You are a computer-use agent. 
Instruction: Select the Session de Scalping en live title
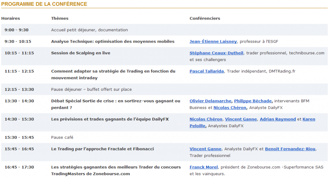click(81, 53)
